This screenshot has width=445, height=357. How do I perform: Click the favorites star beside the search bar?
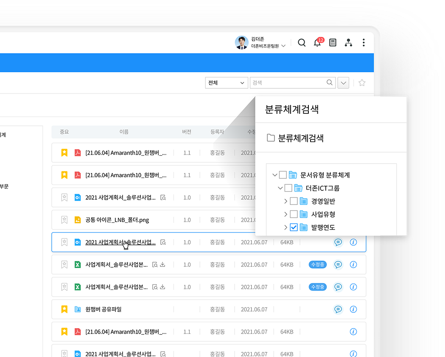coord(362,83)
